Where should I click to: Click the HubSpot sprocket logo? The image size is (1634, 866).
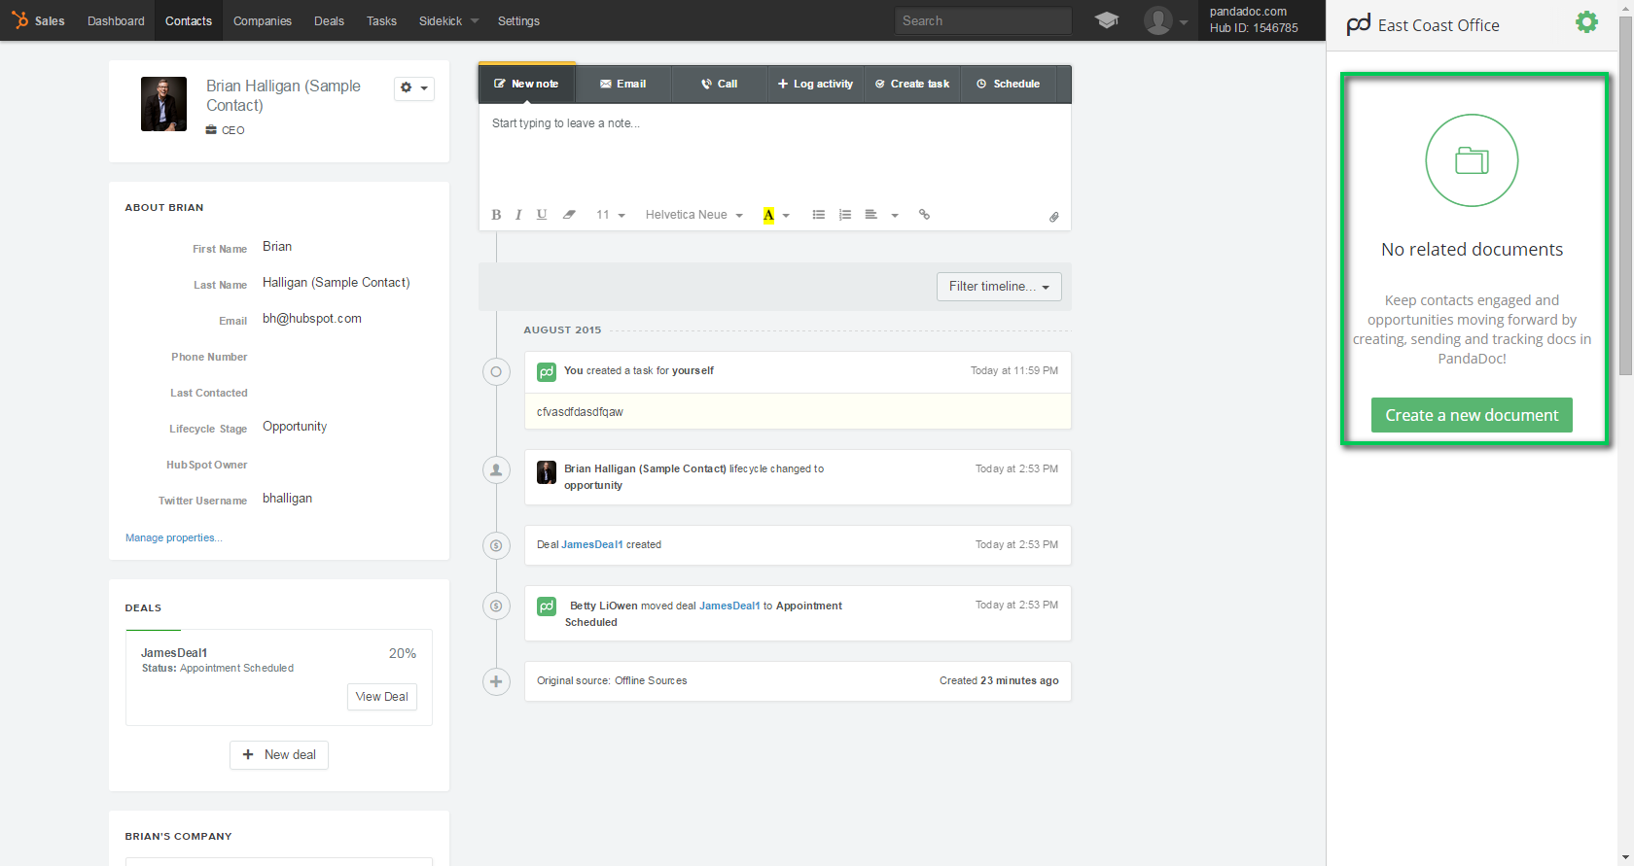point(19,20)
